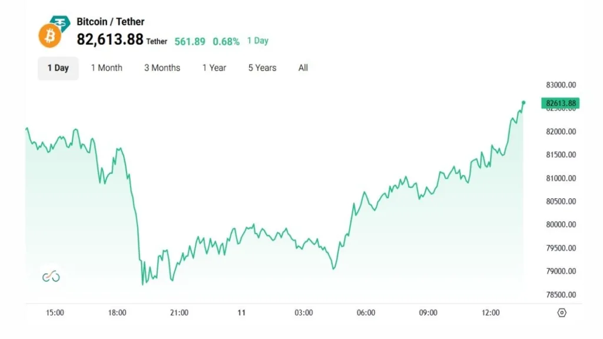
Task: Show the All time range
Action: (303, 68)
